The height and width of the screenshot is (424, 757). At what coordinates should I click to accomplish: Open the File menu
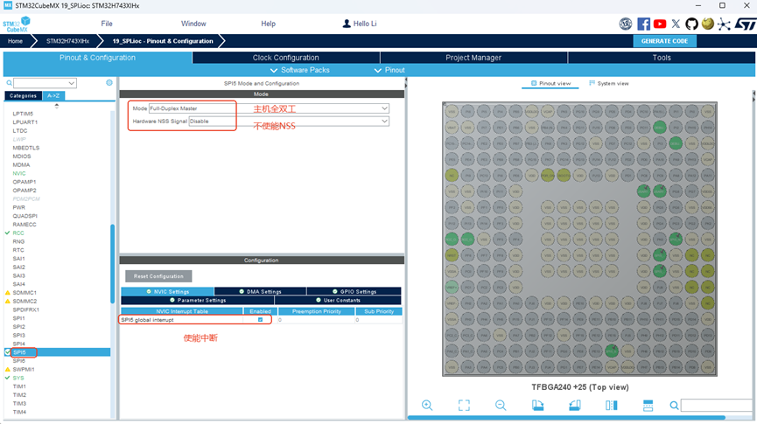tap(107, 24)
